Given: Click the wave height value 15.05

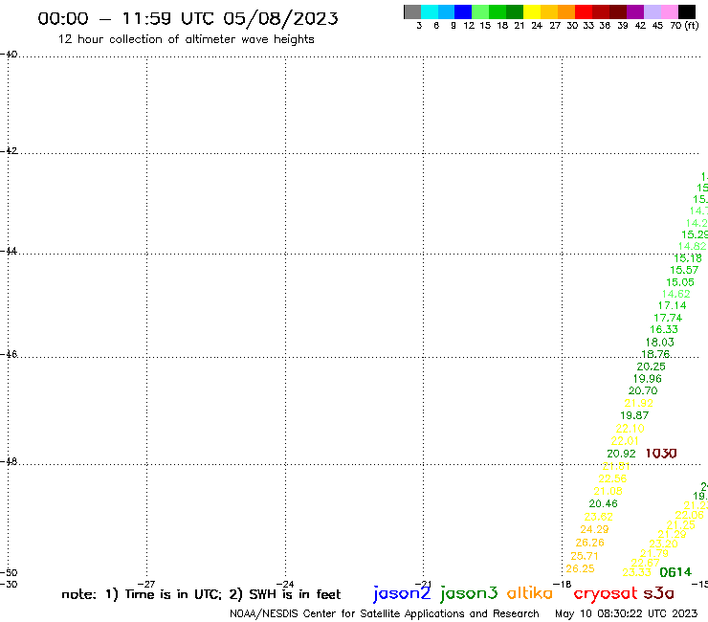Looking at the screenshot, I should coord(680,282).
